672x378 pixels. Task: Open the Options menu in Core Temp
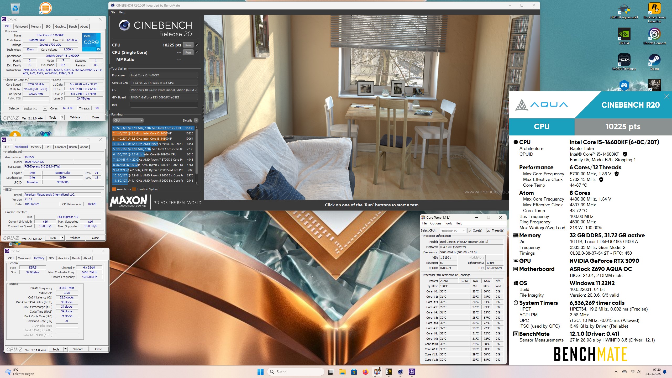pos(435,223)
